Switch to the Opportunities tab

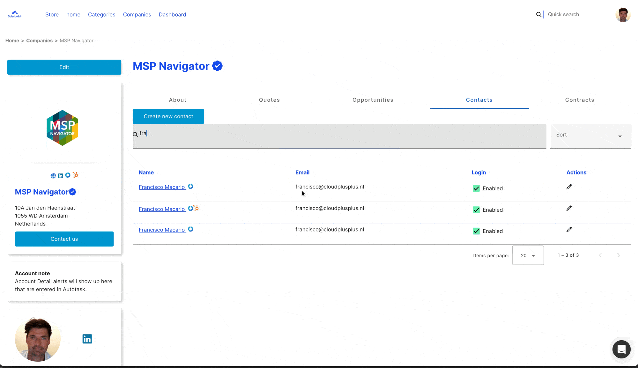click(373, 100)
